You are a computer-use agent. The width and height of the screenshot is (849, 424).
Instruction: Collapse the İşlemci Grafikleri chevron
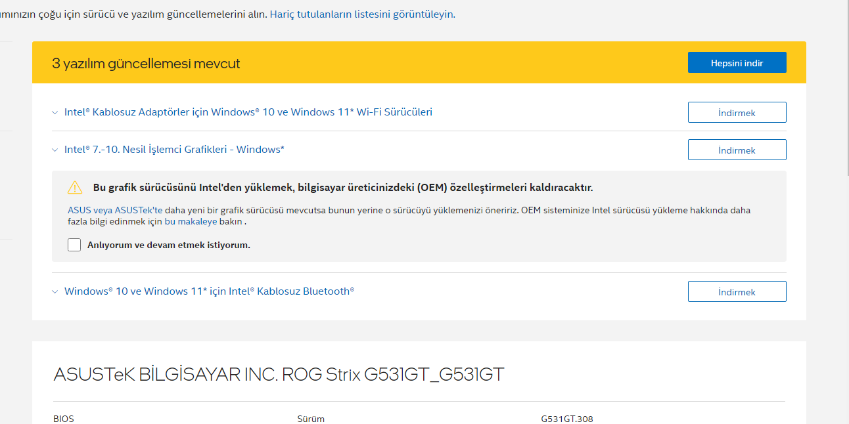[55, 150]
